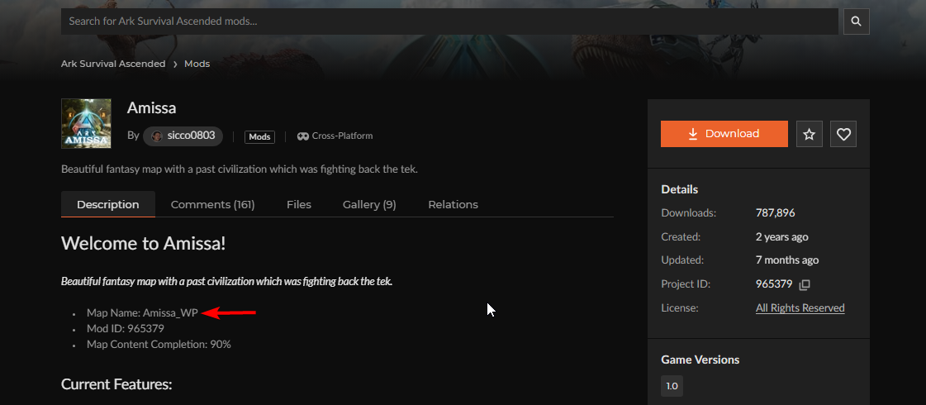This screenshot has width=926, height=405.
Task: View the Gallery (9) tab
Action: click(369, 204)
